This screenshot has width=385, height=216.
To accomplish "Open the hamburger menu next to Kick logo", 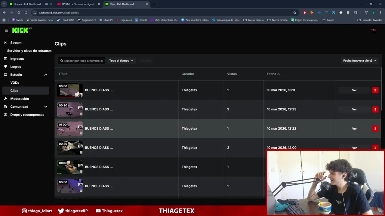I will (6, 30).
